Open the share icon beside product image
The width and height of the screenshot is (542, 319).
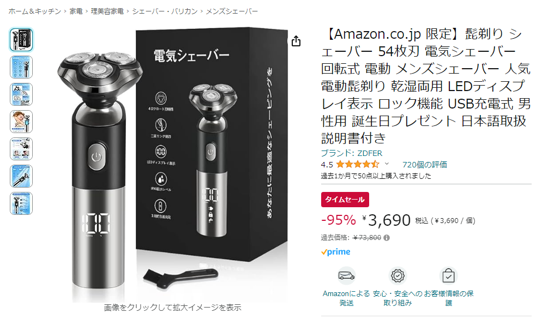coord(296,41)
